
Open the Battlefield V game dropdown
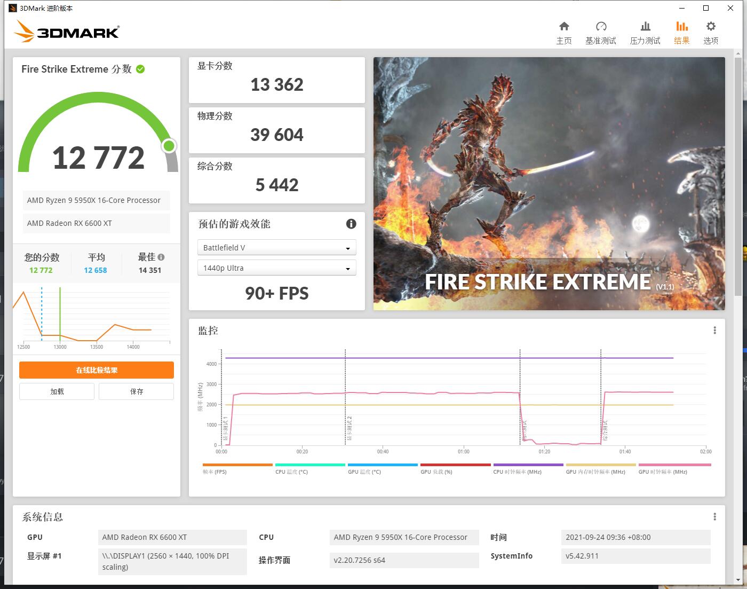tap(276, 248)
